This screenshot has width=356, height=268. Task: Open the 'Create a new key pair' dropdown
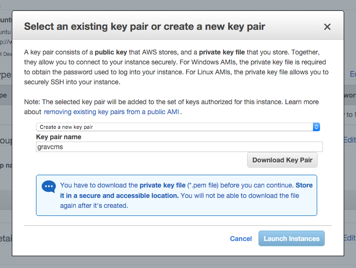point(178,127)
